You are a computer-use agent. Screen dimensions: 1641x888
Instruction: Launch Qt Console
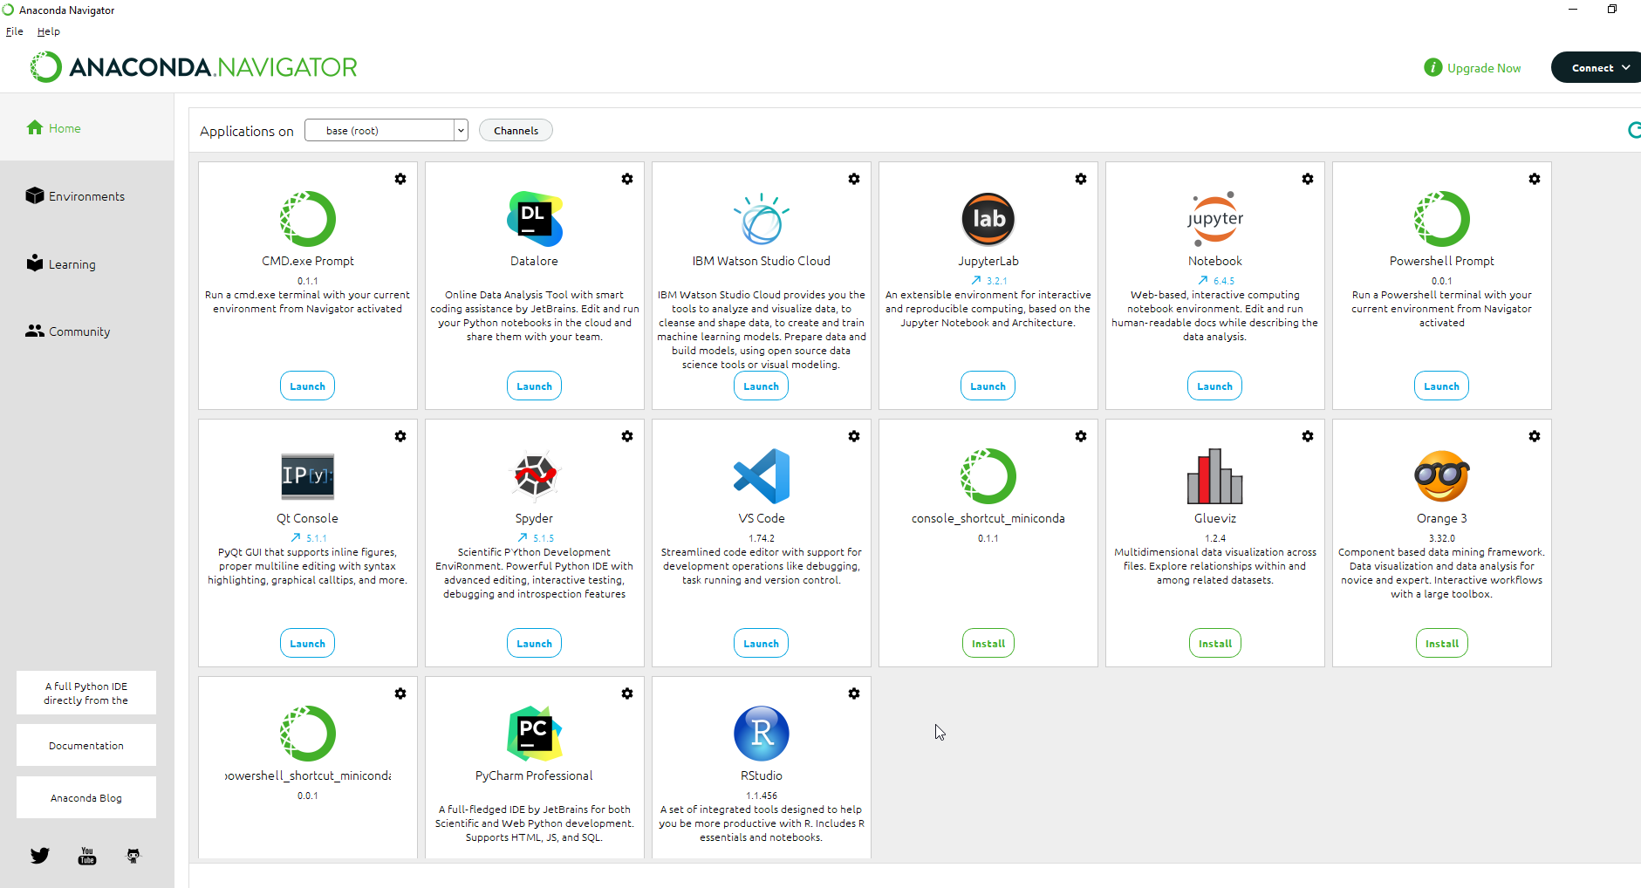click(308, 643)
